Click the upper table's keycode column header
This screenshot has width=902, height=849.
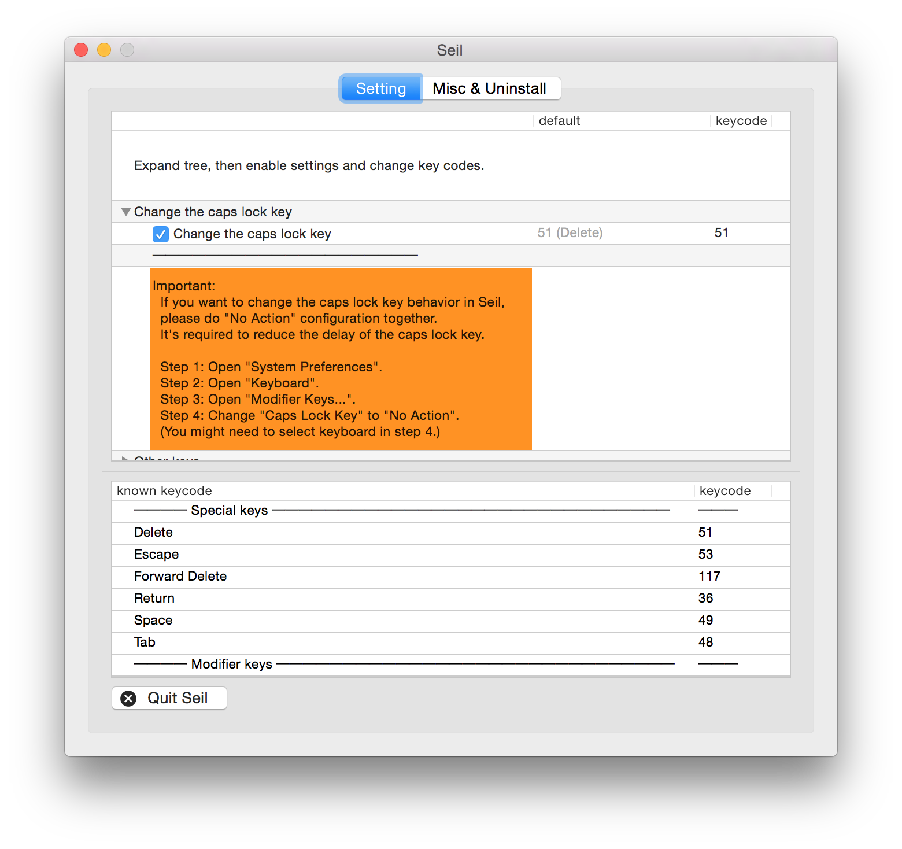[741, 121]
